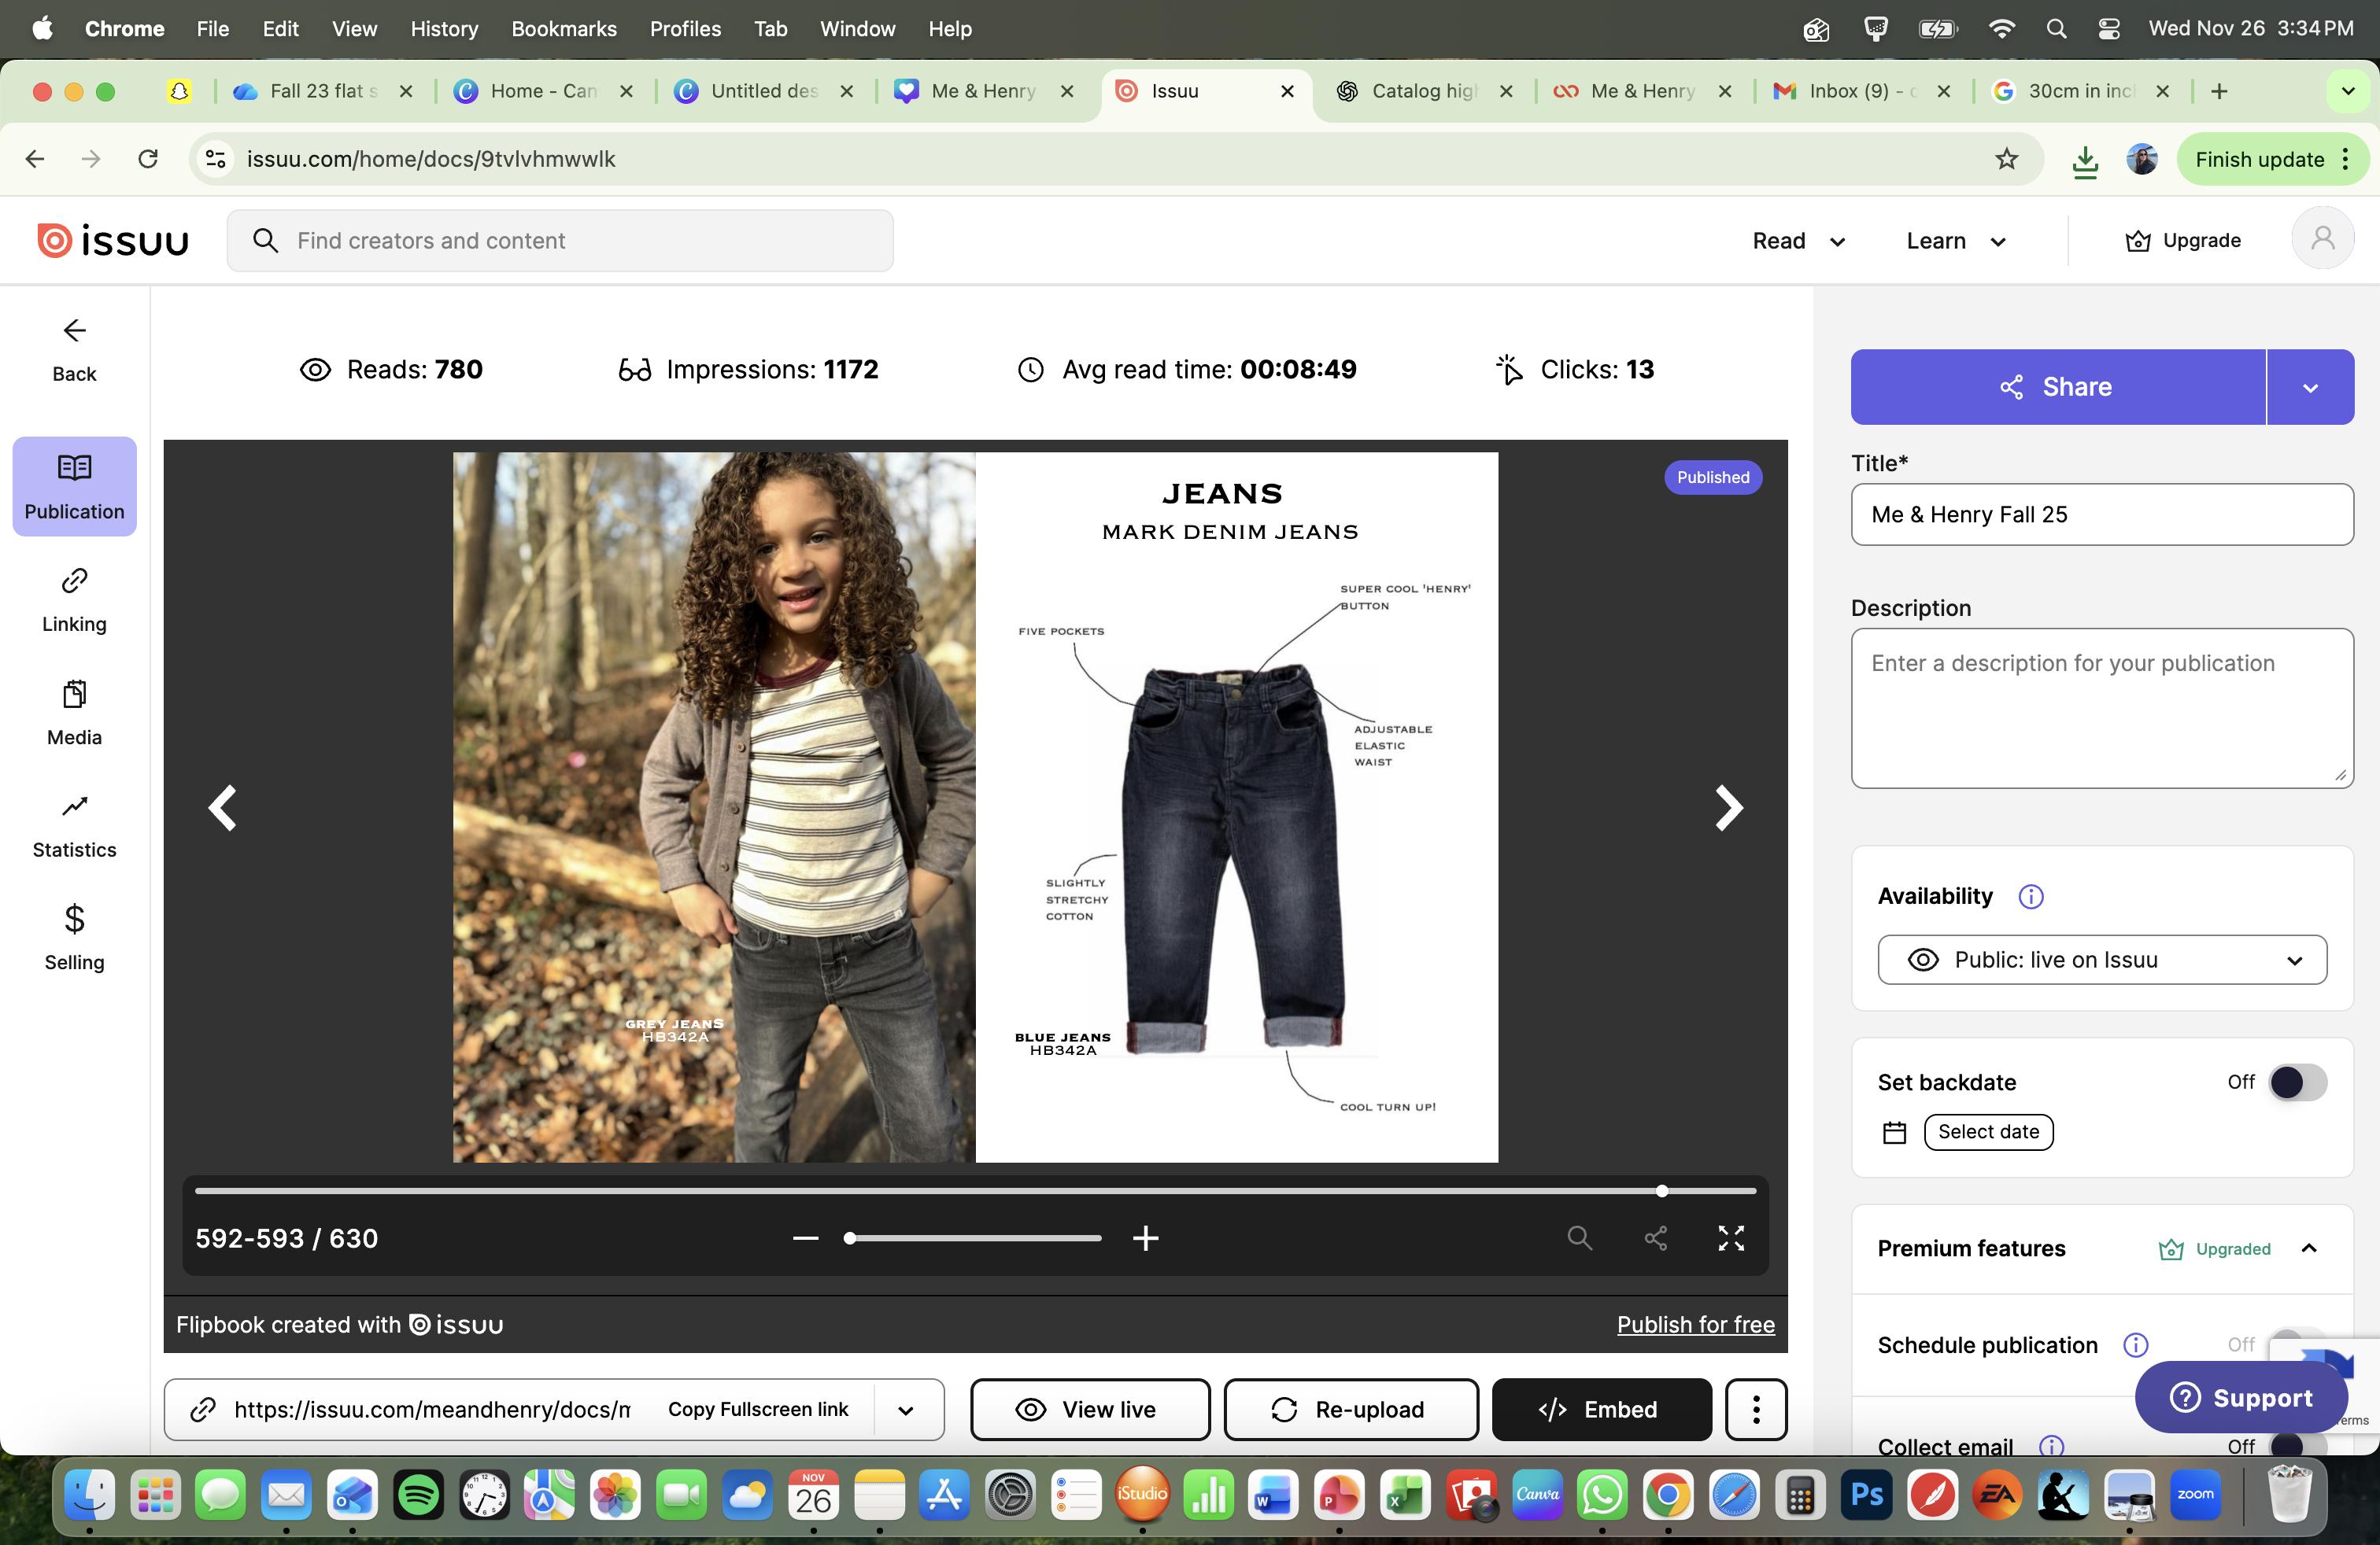The image size is (2380, 1545).
Task: Click the View live button
Action: pyautogui.click(x=1089, y=1409)
